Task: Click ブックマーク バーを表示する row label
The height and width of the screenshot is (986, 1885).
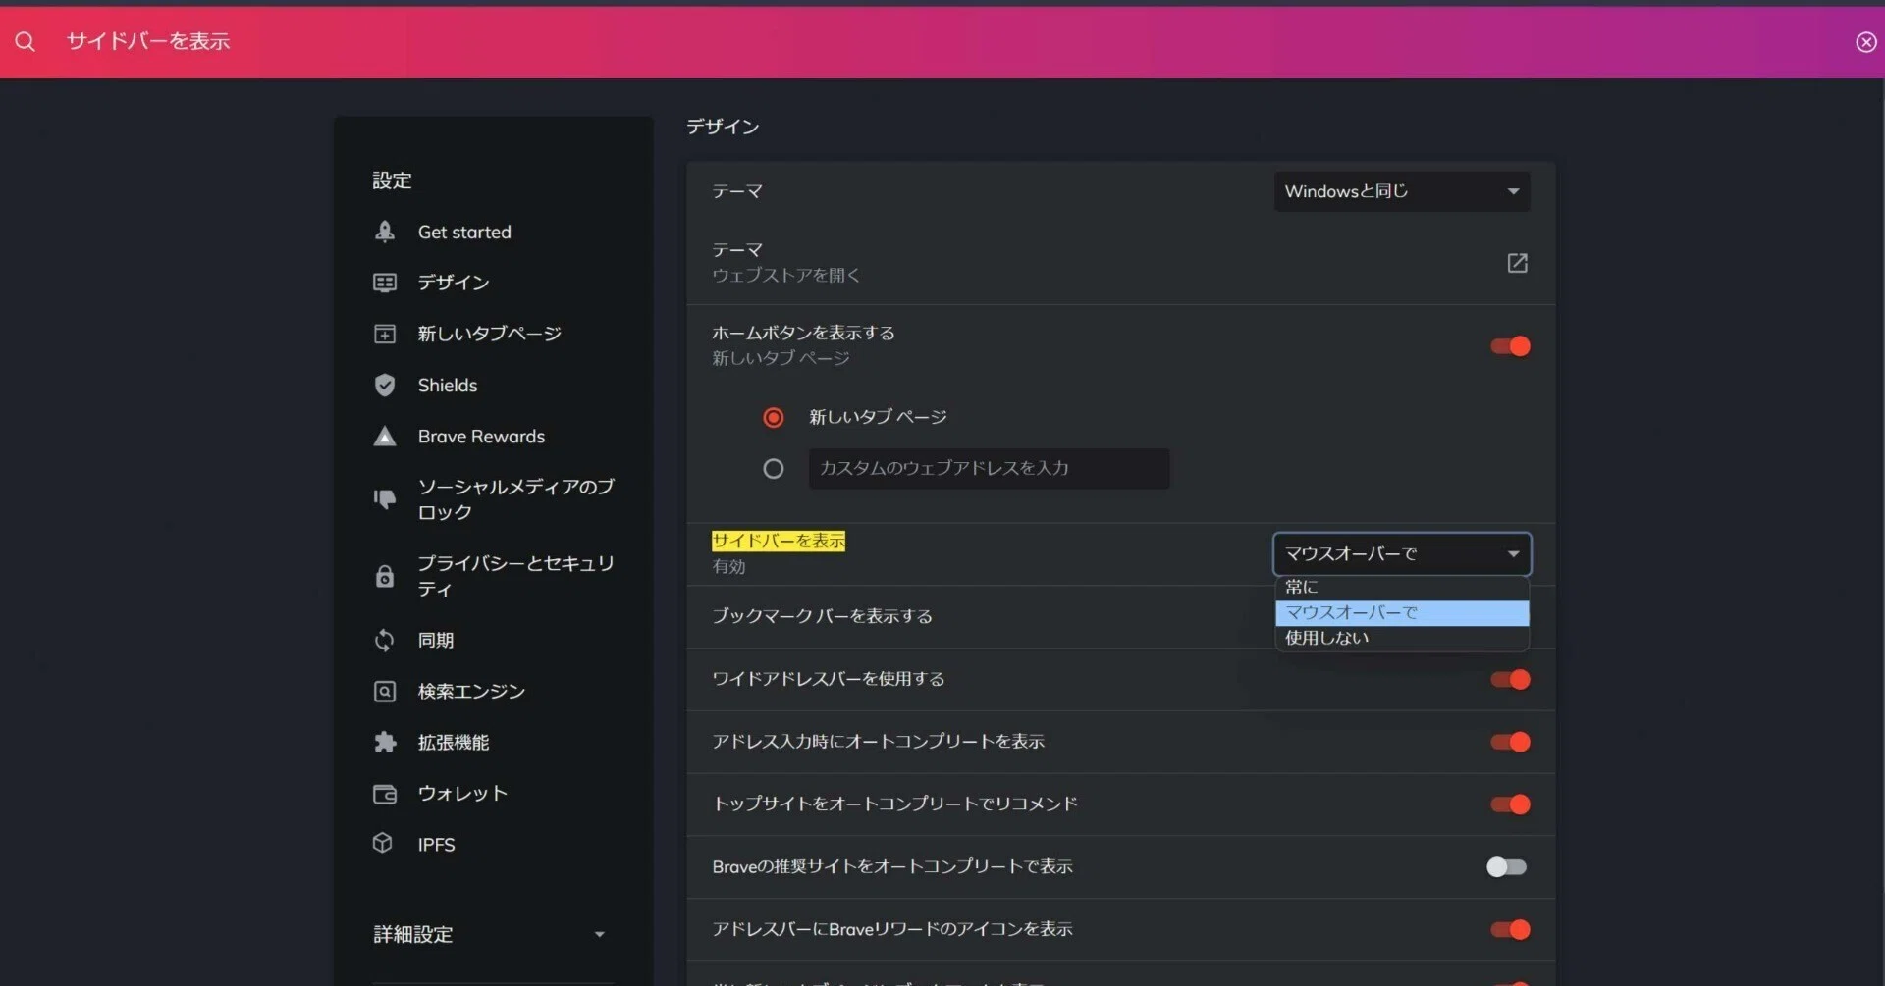Action: pos(822,616)
